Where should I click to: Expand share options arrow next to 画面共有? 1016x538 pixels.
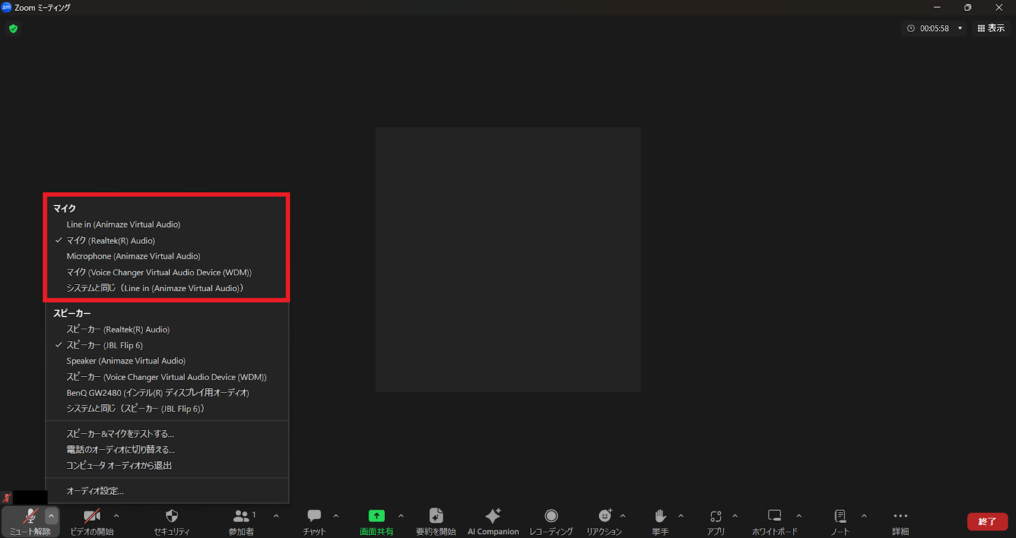click(x=401, y=516)
